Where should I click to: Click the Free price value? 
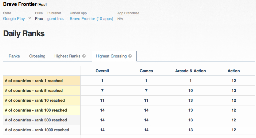[39, 19]
